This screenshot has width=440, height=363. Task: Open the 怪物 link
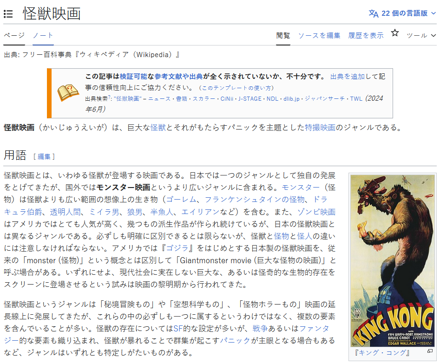(x=282, y=236)
